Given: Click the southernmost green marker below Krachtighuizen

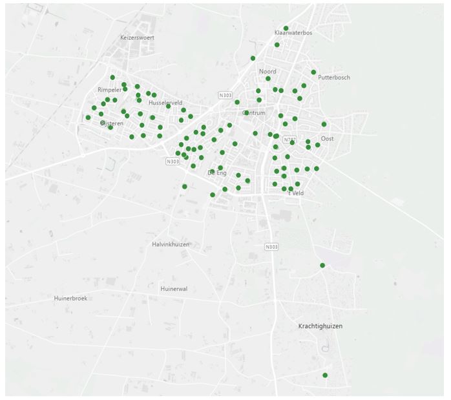Looking at the screenshot, I should (325, 375).
